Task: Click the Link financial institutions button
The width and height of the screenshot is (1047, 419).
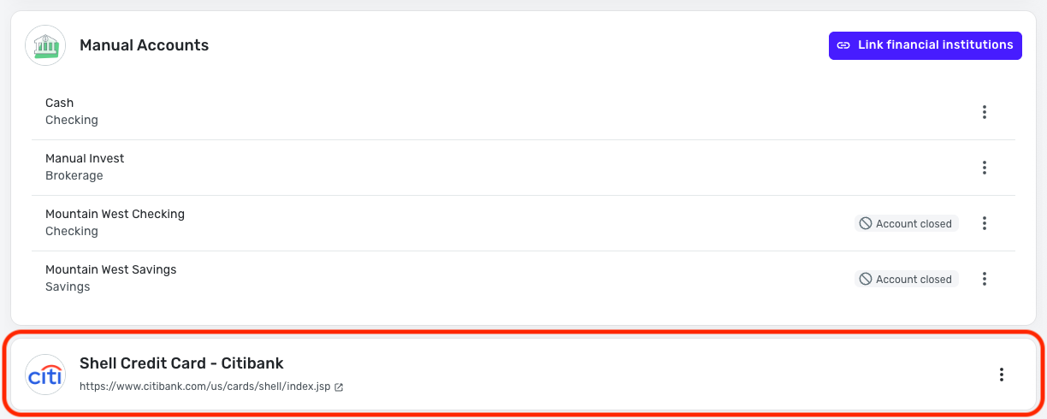Action: coord(926,45)
